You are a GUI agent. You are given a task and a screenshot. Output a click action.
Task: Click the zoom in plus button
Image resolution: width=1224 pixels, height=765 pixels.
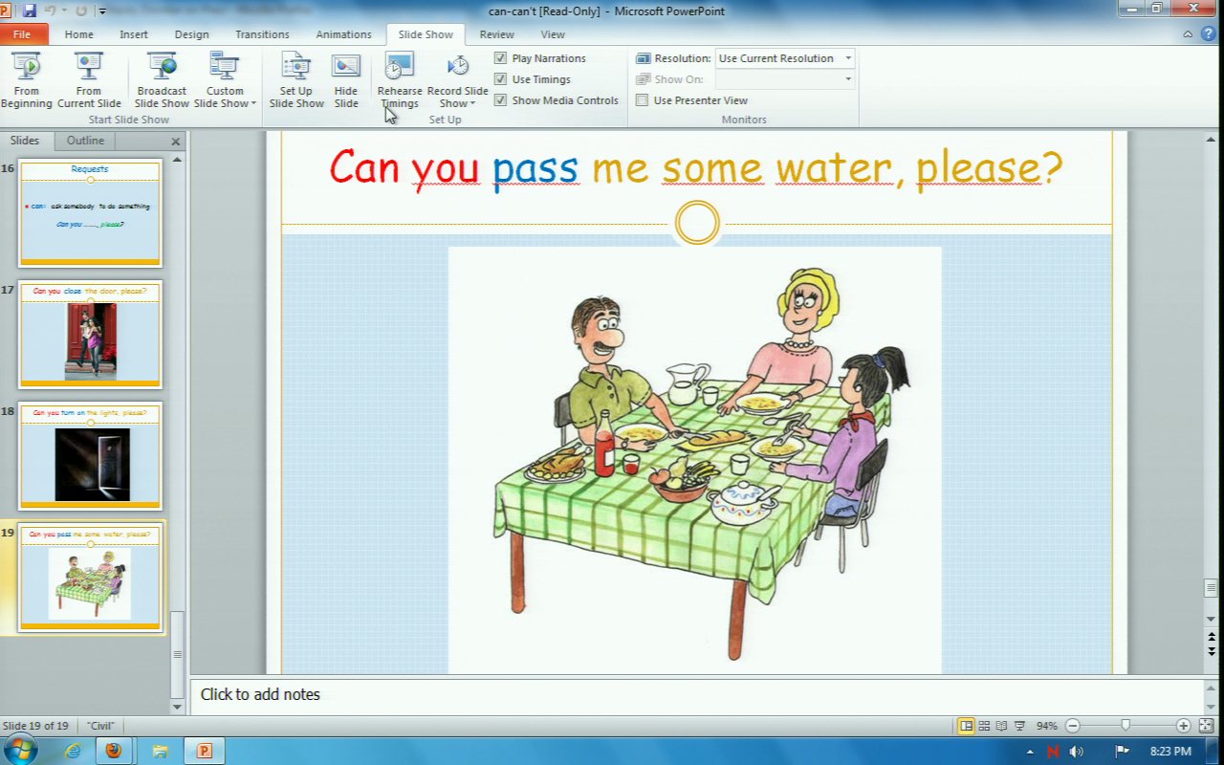tap(1183, 726)
